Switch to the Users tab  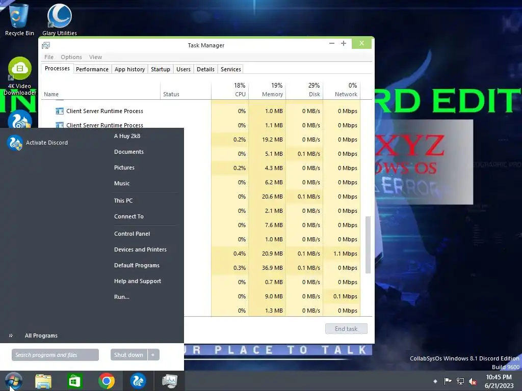(184, 69)
